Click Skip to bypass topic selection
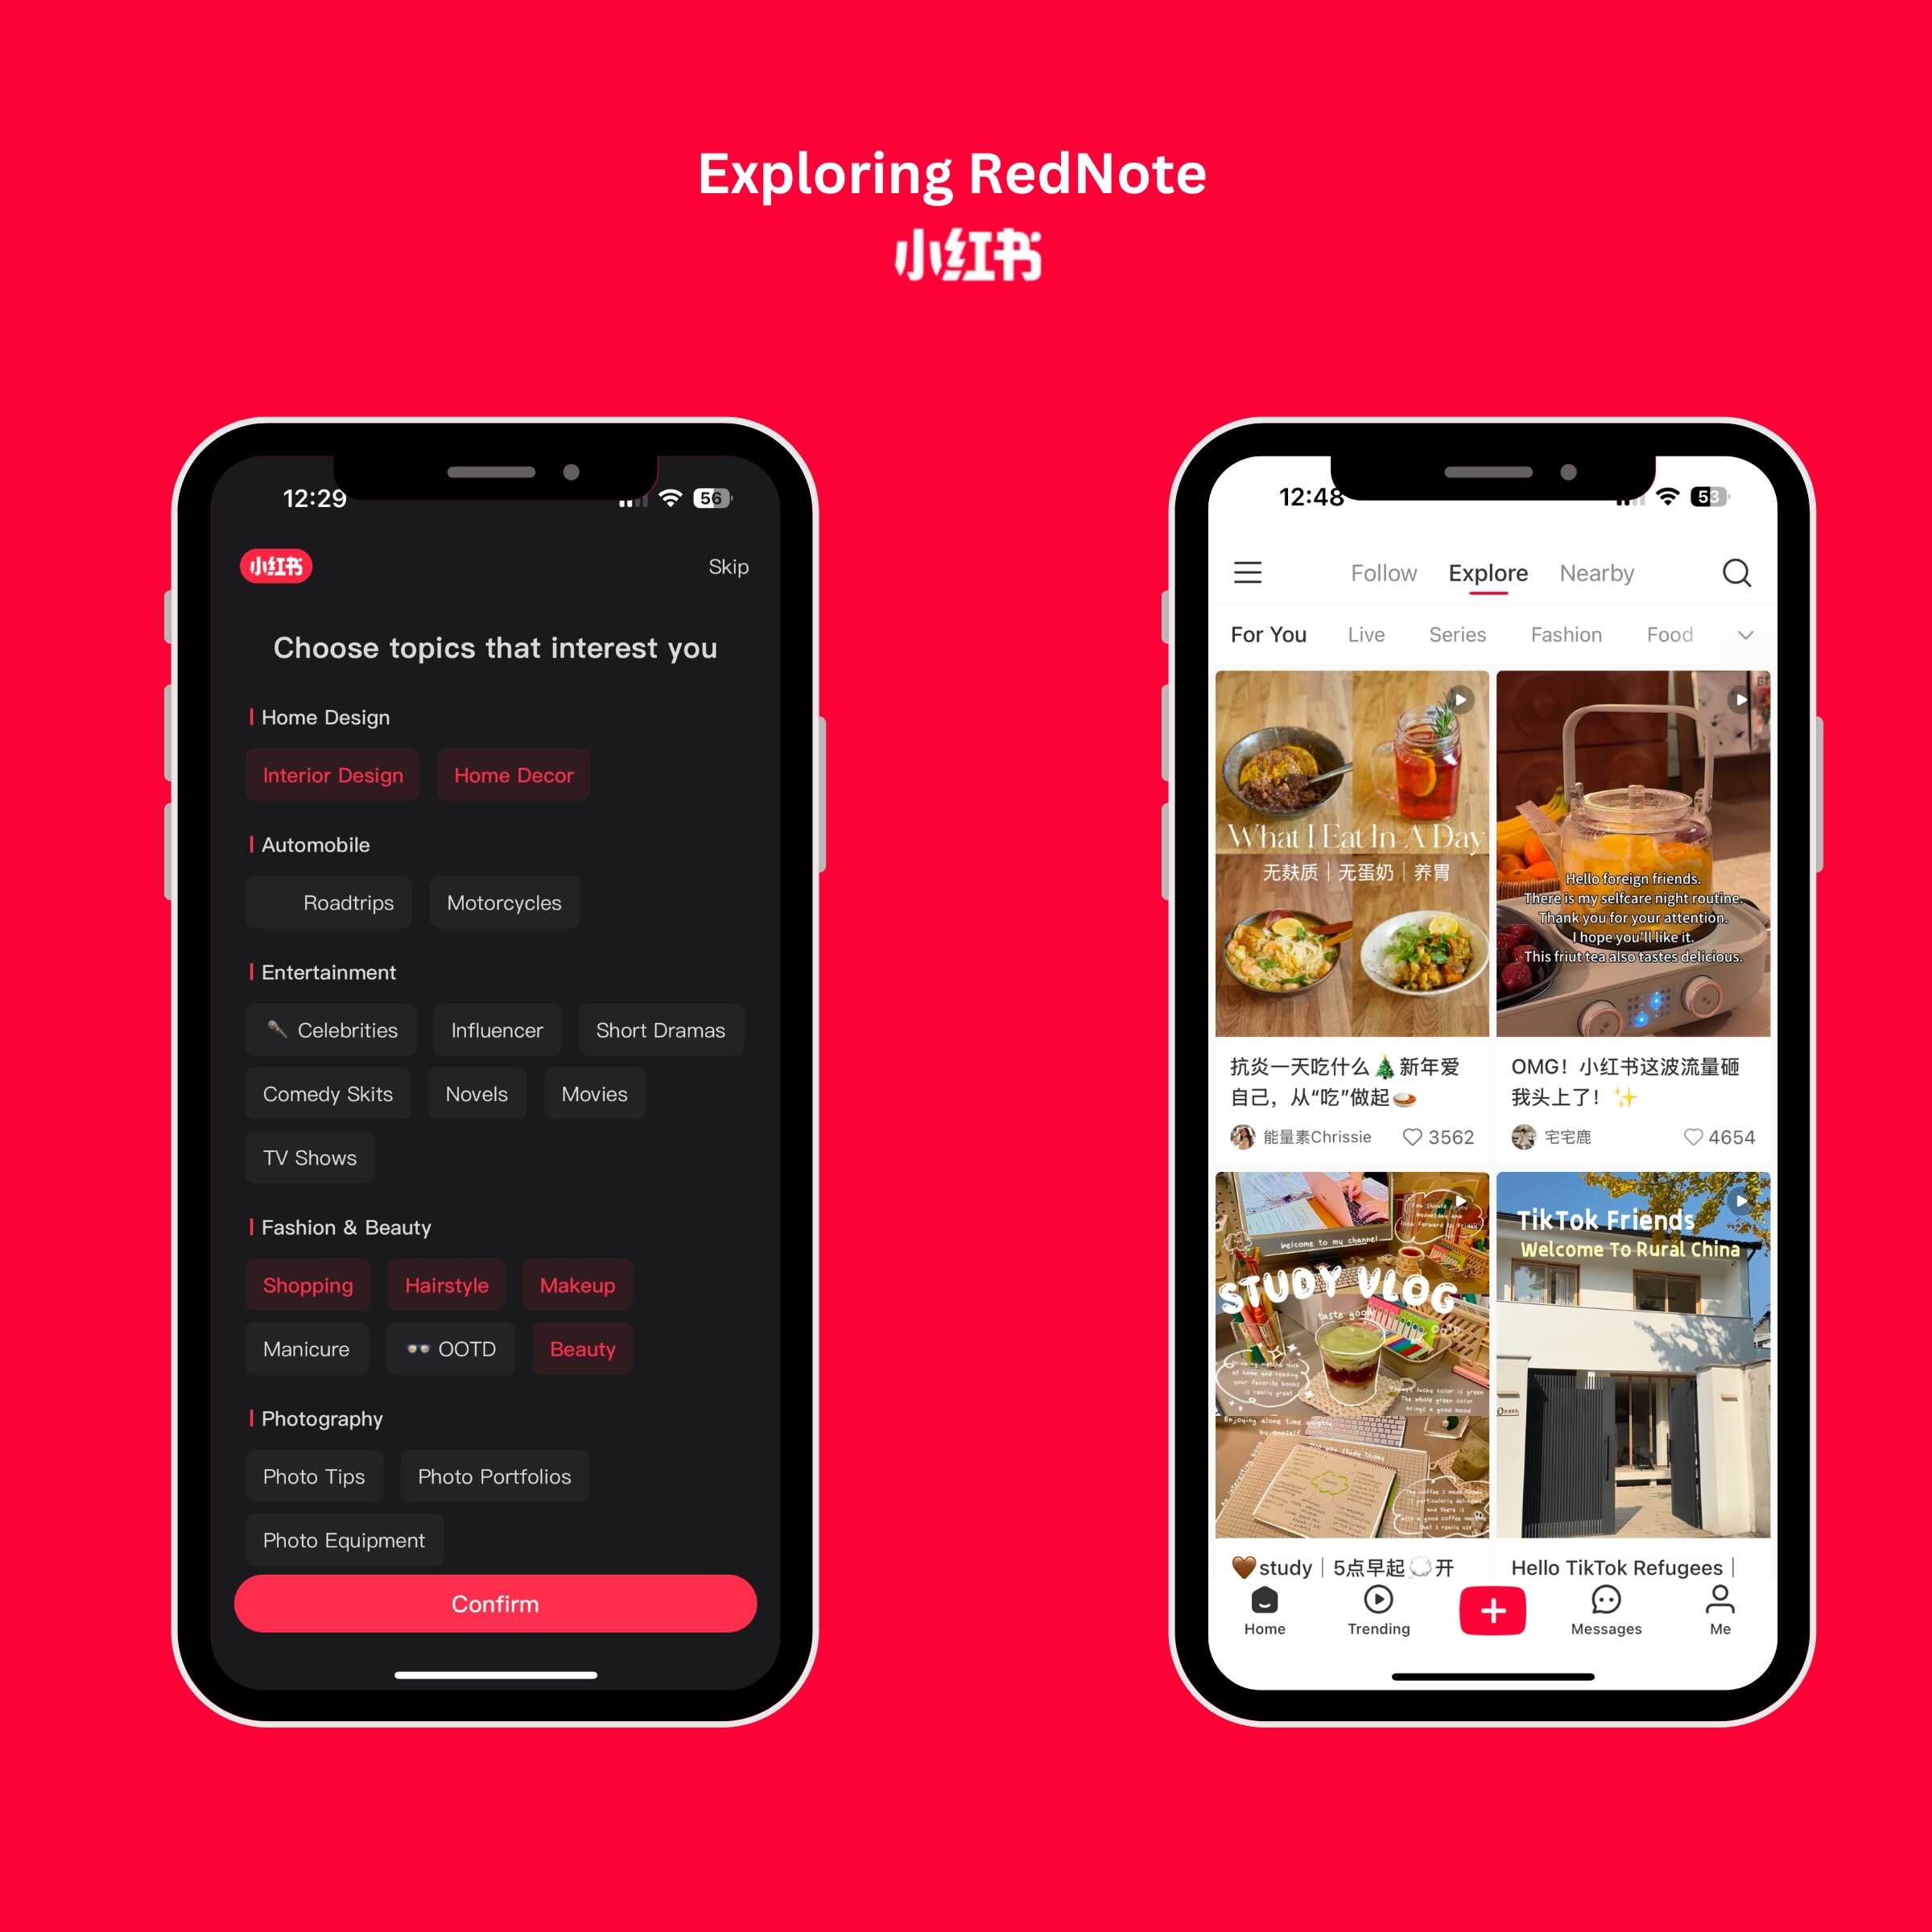Image resolution: width=1932 pixels, height=1932 pixels. pos(725,566)
